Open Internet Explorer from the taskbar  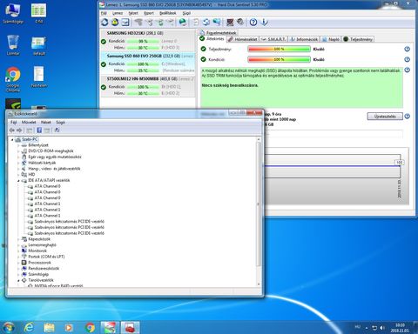pos(29,328)
